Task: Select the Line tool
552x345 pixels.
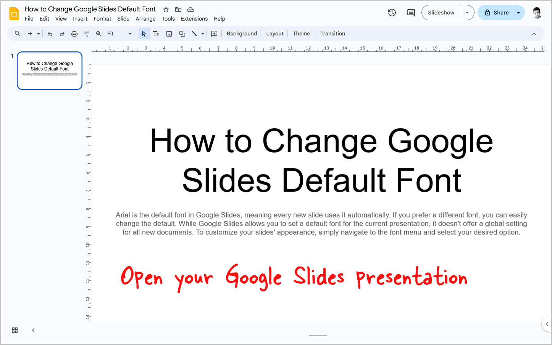Action: tap(194, 34)
